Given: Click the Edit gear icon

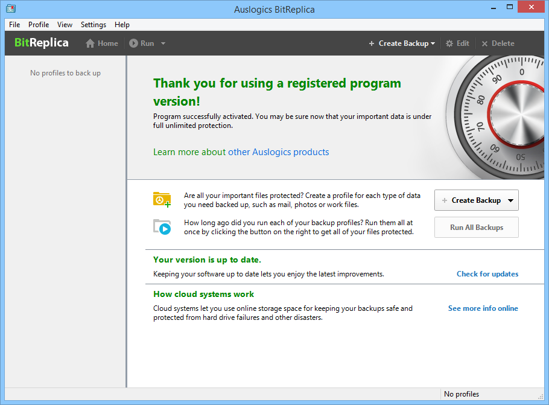Looking at the screenshot, I should click(x=449, y=43).
